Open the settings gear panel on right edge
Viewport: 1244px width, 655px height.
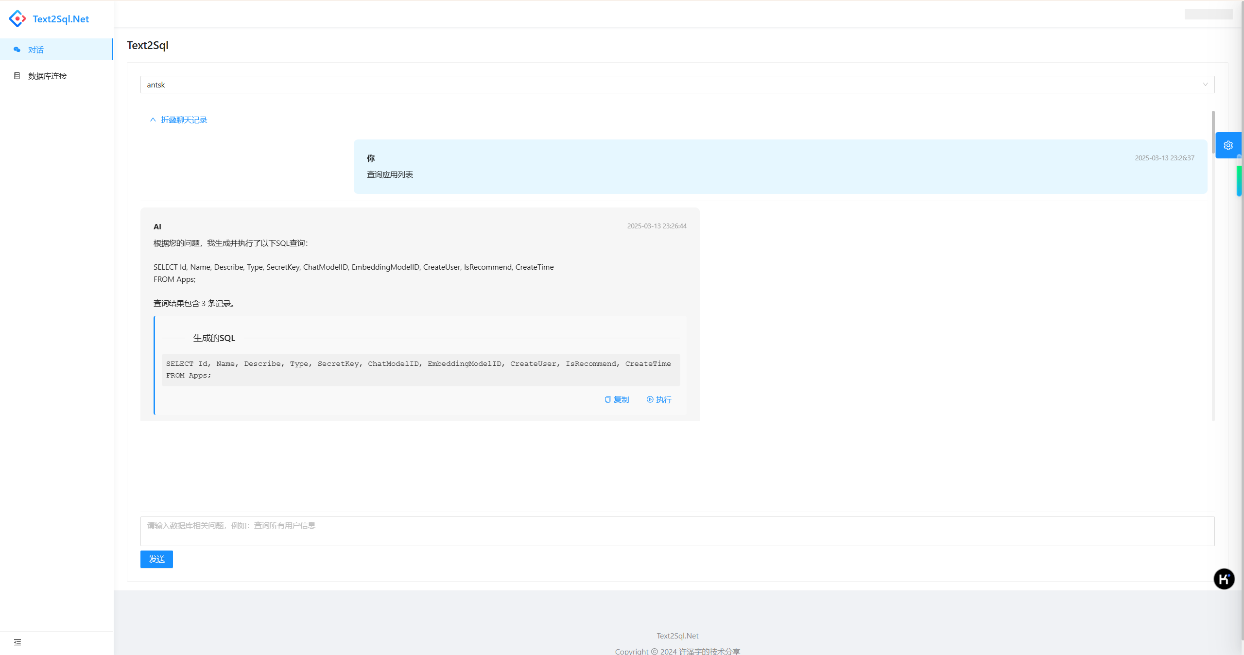click(x=1228, y=145)
